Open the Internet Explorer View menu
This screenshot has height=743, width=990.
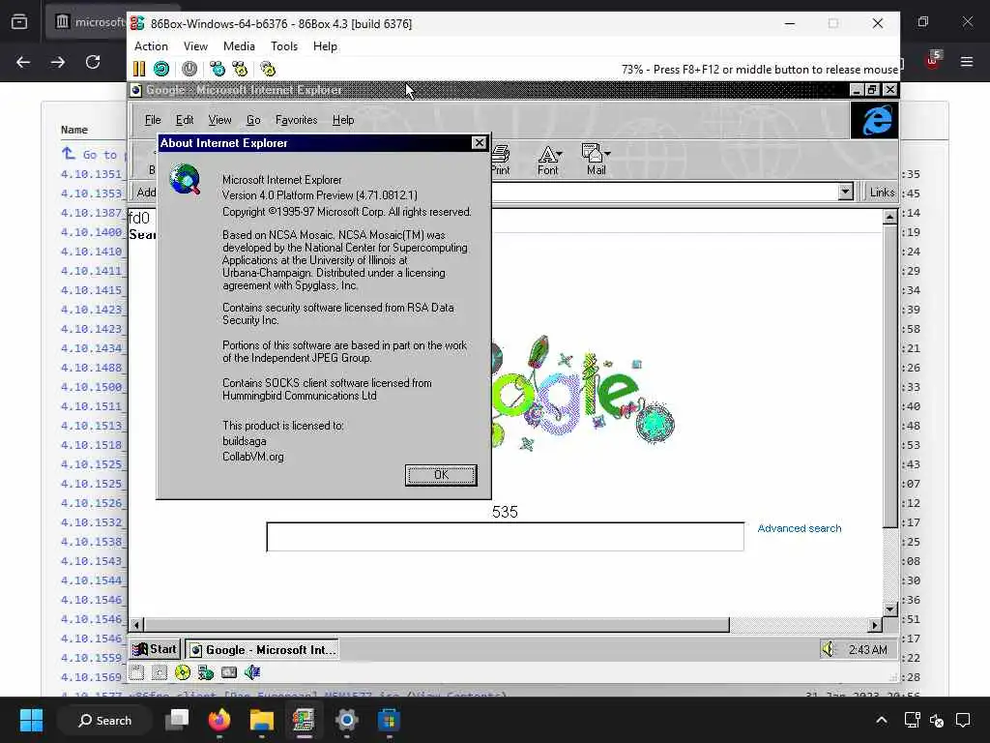pos(219,119)
